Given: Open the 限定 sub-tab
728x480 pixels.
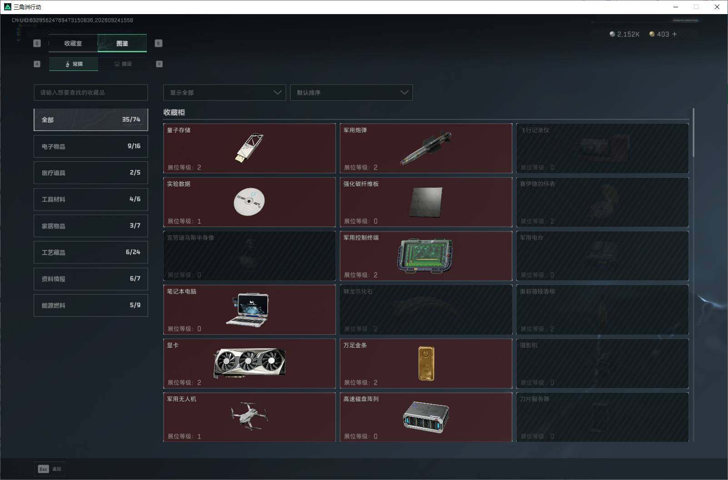Looking at the screenshot, I should coord(123,64).
